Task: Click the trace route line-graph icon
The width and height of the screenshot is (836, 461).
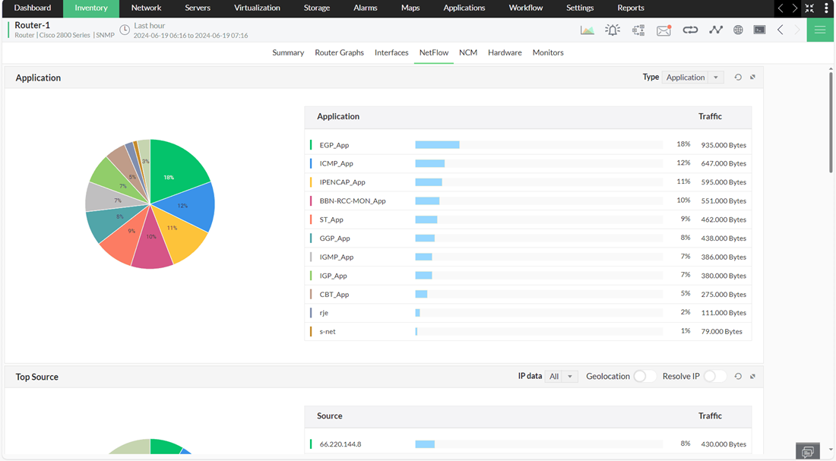Action: coord(715,30)
